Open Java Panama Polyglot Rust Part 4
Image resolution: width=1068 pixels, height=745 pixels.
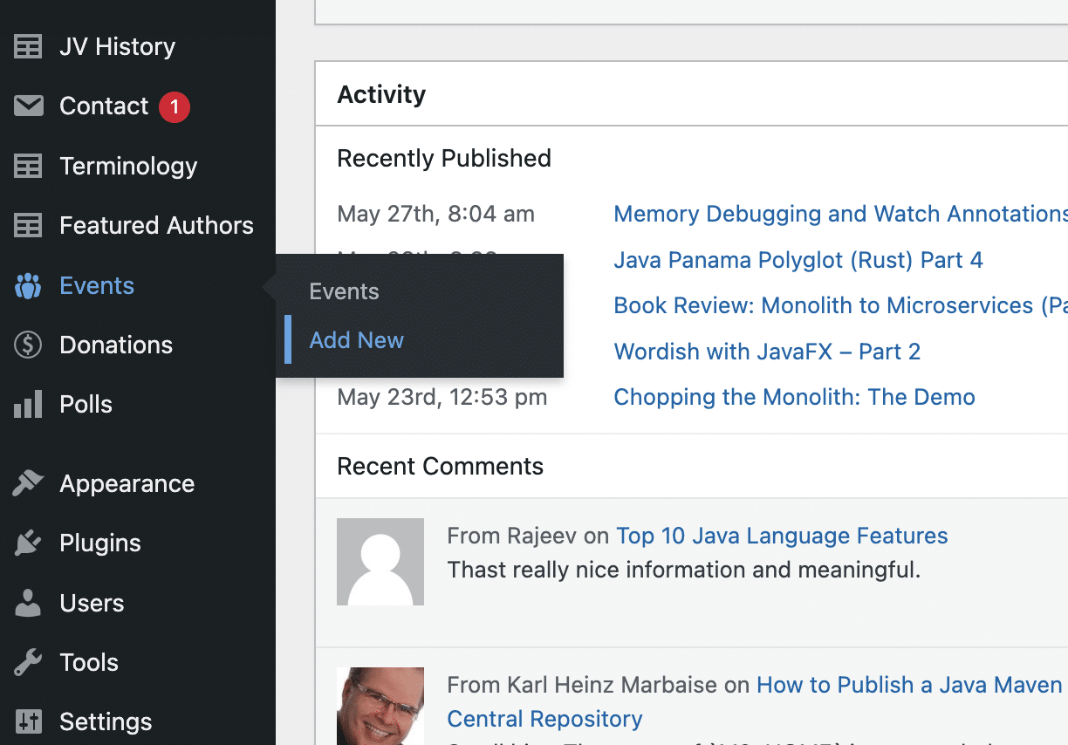tap(798, 259)
